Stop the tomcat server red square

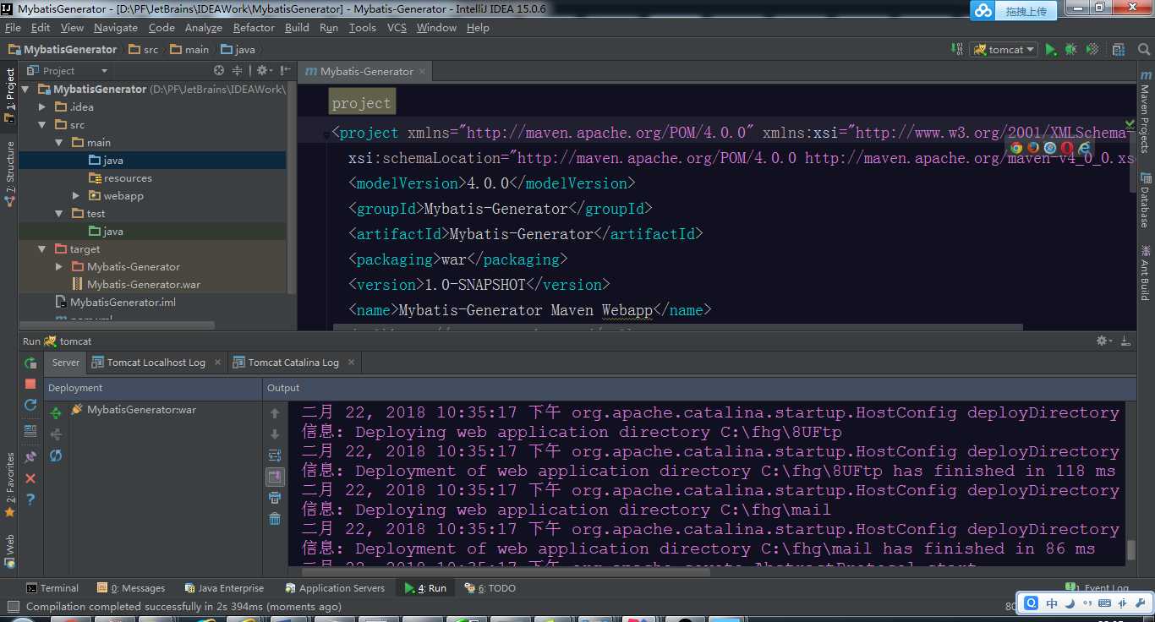(x=30, y=384)
